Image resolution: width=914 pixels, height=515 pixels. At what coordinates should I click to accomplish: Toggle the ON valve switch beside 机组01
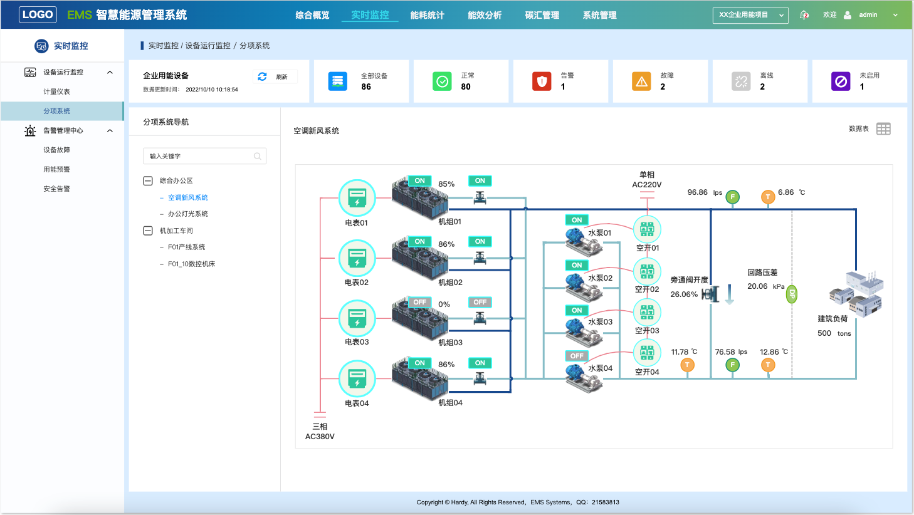(480, 181)
